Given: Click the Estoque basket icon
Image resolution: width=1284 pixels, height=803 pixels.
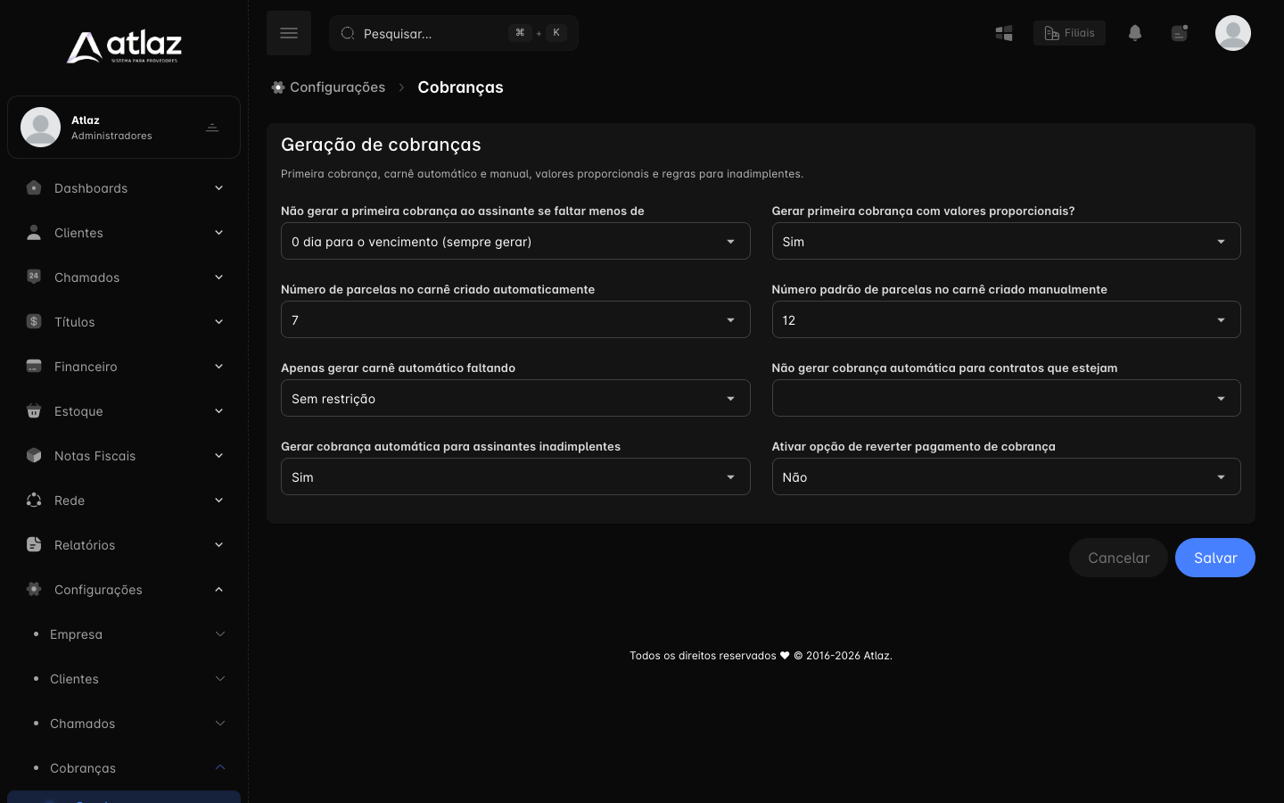Looking at the screenshot, I should click(34, 410).
